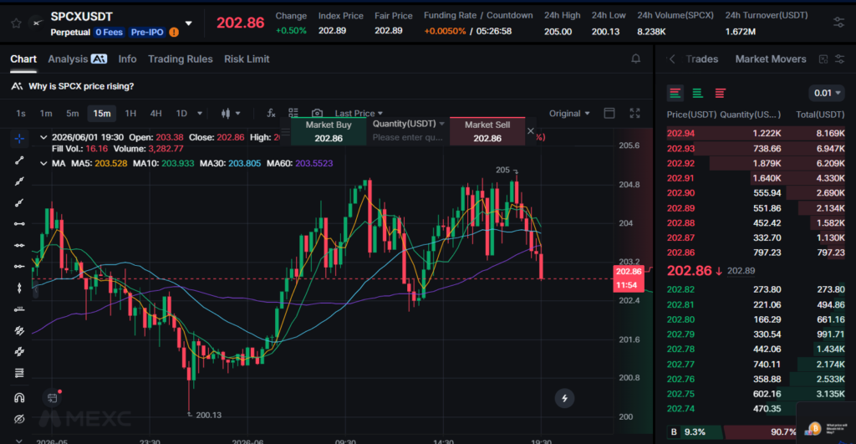This screenshot has width=856, height=444.
Task: Select the trend line drawing tool
Action: point(19,160)
